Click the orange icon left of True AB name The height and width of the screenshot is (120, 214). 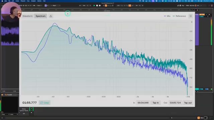(x=6, y=95)
